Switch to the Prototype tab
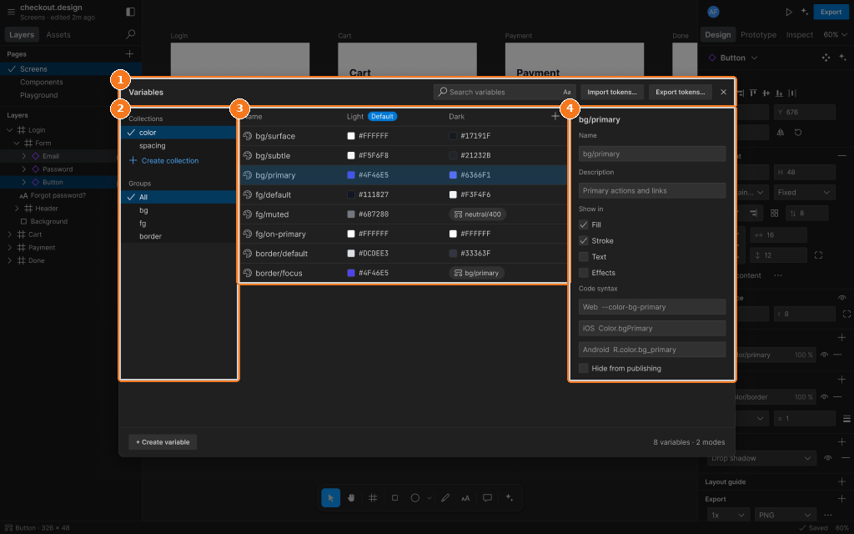 758,34
